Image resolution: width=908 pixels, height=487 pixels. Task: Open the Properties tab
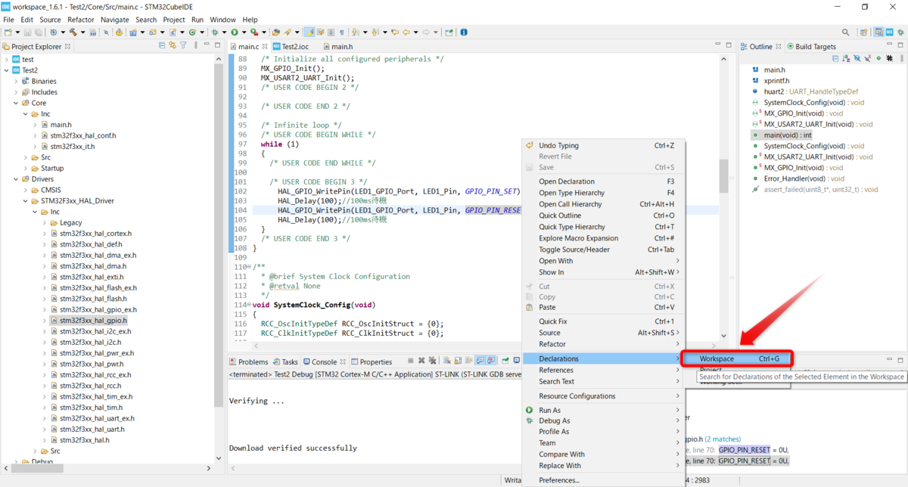pos(371,361)
